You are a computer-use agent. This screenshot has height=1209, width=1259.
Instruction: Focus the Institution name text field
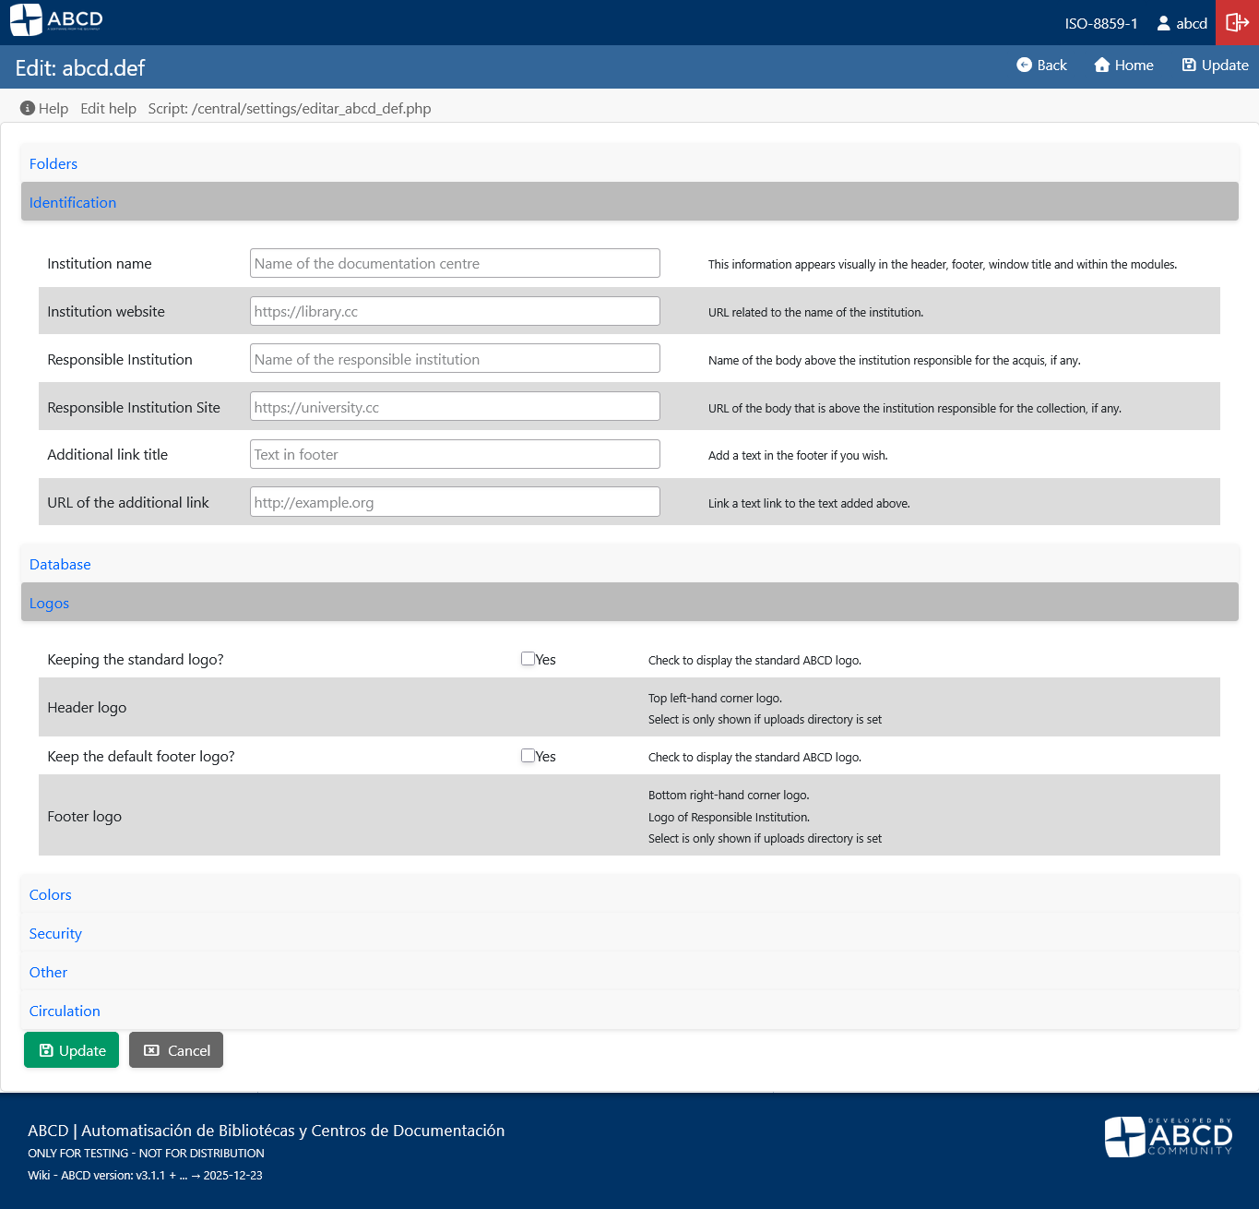[455, 263]
